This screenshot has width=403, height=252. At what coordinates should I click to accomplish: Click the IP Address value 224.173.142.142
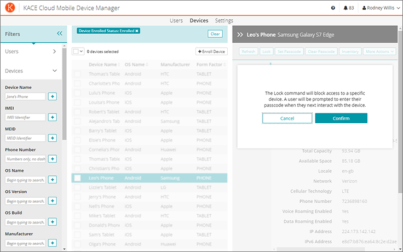pyautogui.click(x=359, y=231)
